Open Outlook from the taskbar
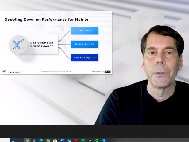 click(69, 140)
